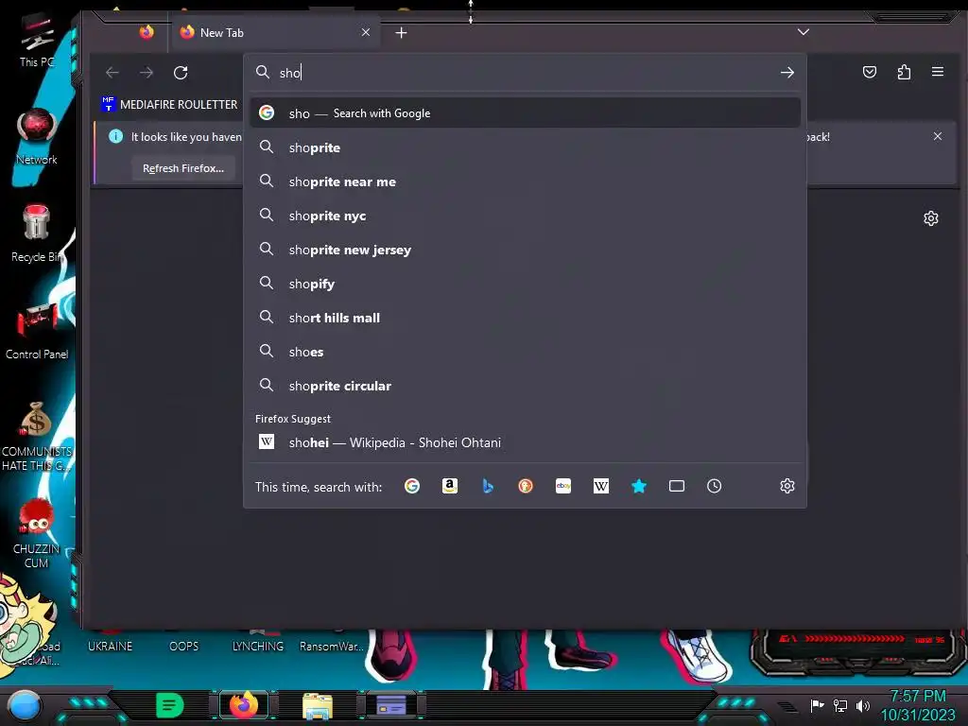Select the 'shoprite new jersey' suggestion
968x726 pixels.
tap(526, 250)
